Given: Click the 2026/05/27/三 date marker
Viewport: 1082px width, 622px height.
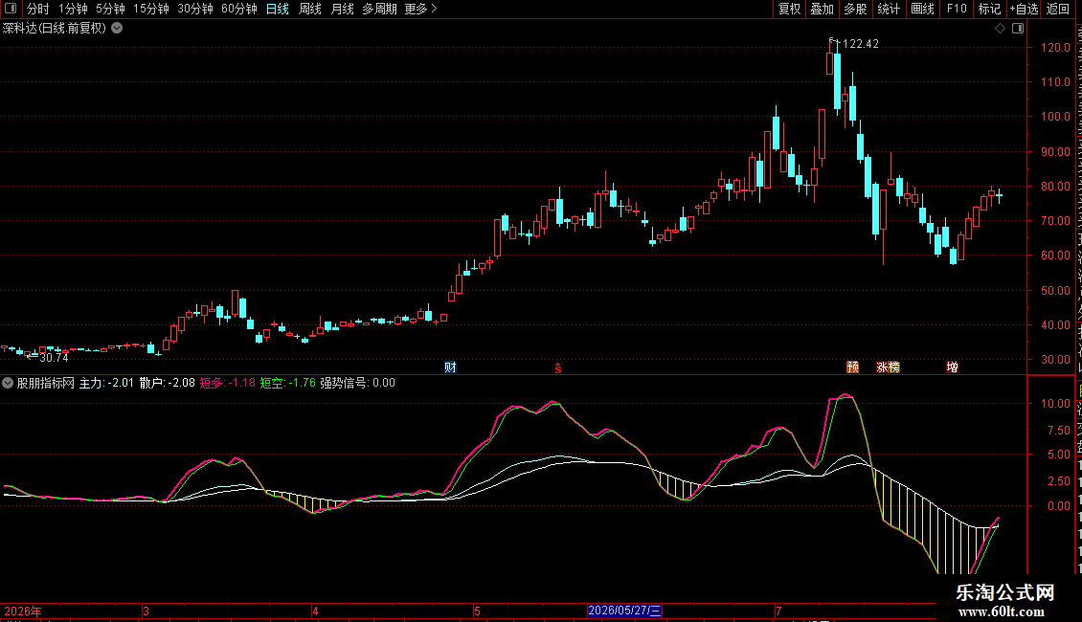Looking at the screenshot, I should coord(624,611).
